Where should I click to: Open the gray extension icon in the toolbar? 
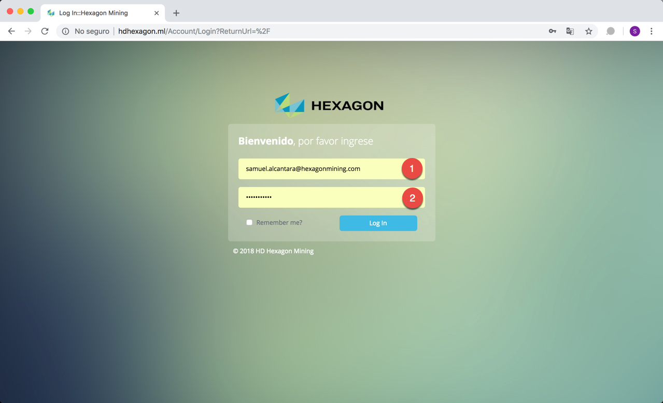click(x=611, y=31)
